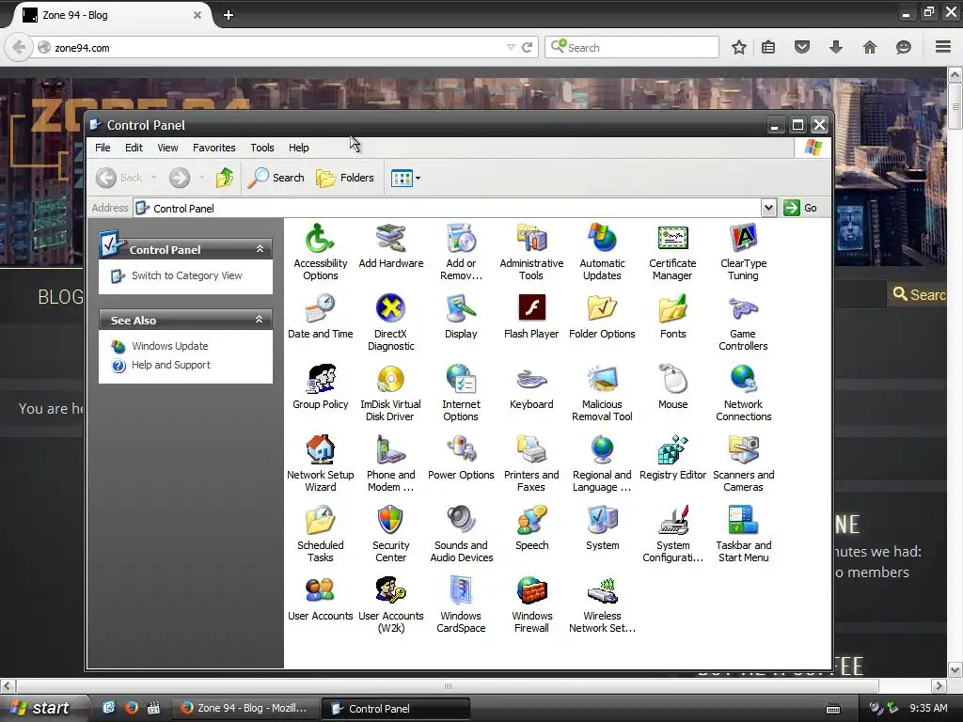The width and height of the screenshot is (963, 722).
Task: Open the Help menu
Action: tap(298, 148)
